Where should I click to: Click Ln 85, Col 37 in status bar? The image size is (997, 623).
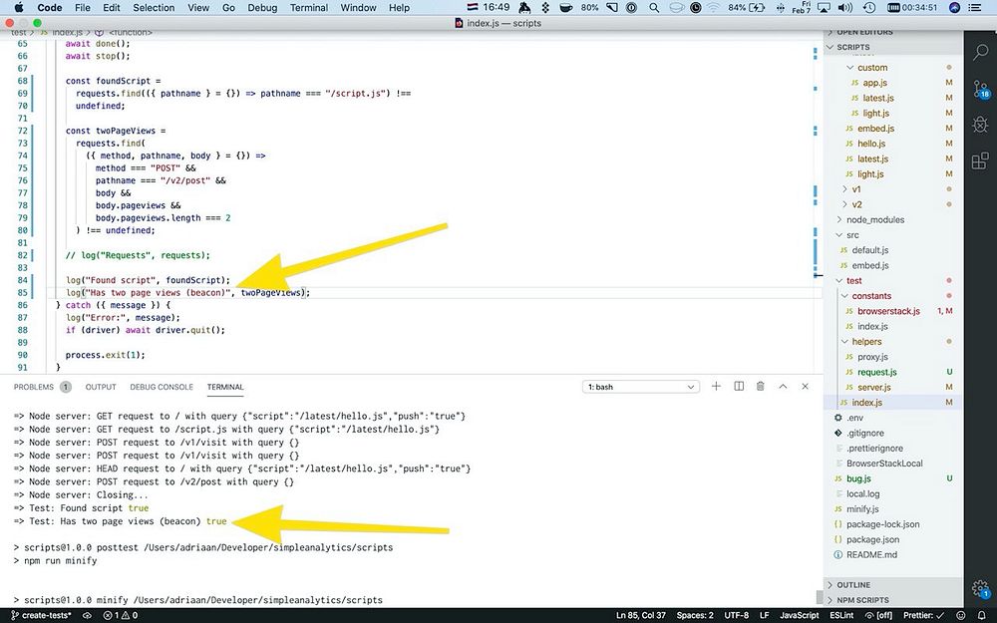tap(641, 615)
